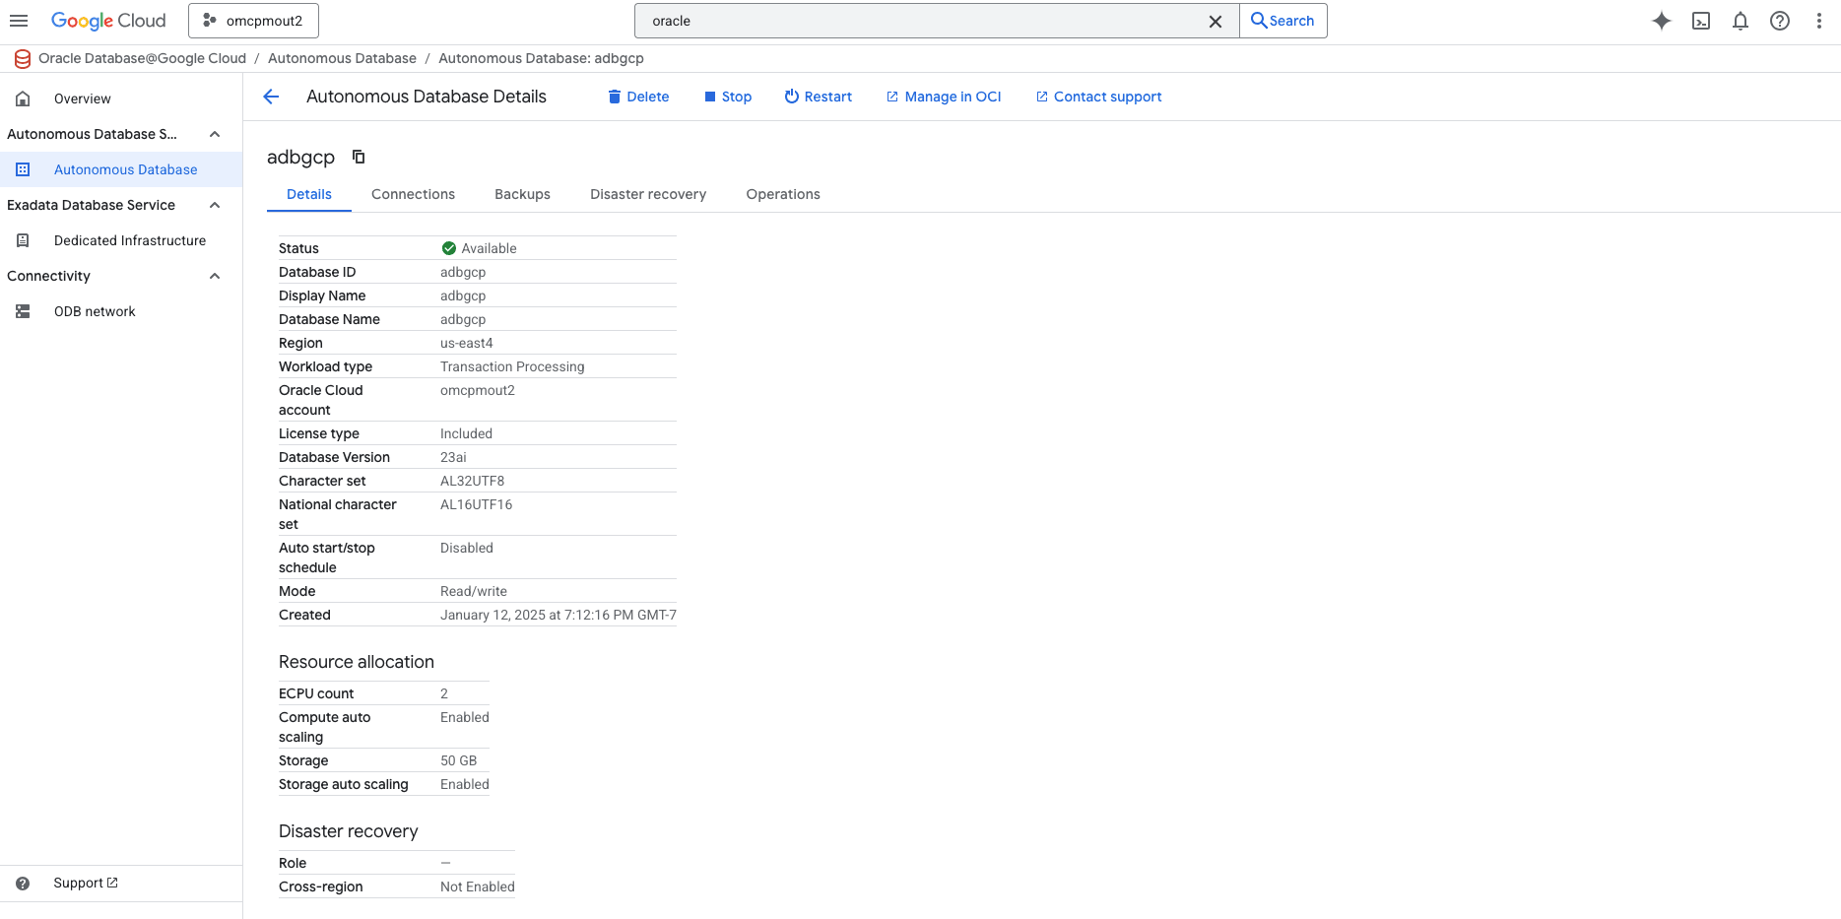Activate Cloud Shell terminal
Viewport: 1841px width, 919px height.
point(1701,21)
